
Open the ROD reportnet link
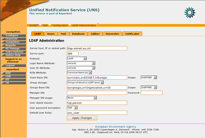[x=14, y=73]
